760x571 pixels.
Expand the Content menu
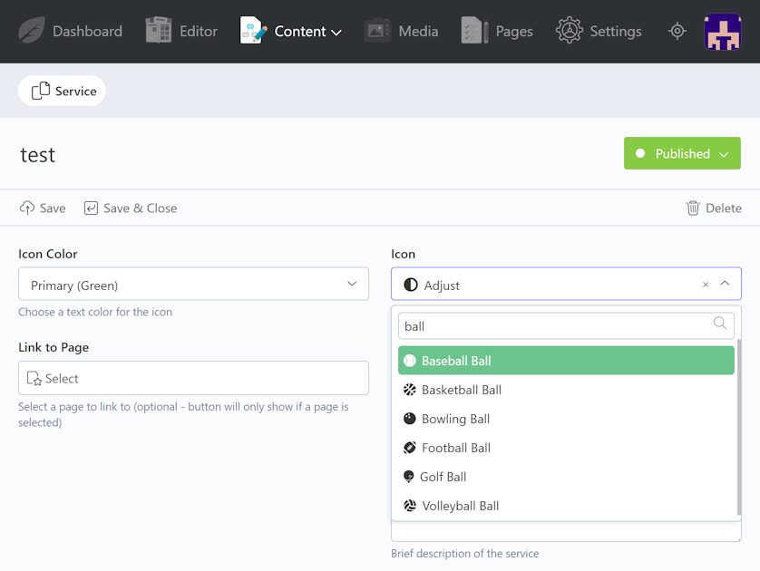tap(291, 31)
